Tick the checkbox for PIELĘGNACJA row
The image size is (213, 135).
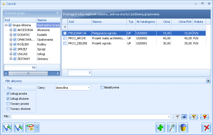click(x=65, y=33)
